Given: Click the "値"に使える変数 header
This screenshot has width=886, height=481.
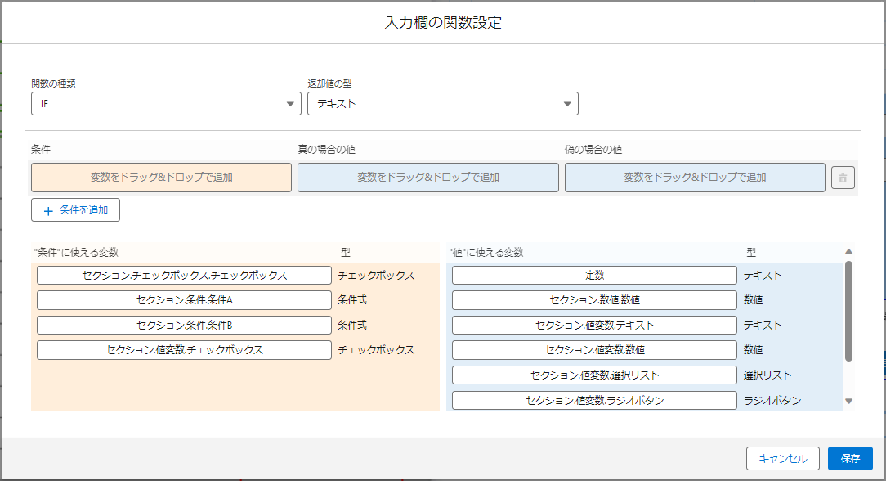Looking at the screenshot, I should [x=486, y=252].
